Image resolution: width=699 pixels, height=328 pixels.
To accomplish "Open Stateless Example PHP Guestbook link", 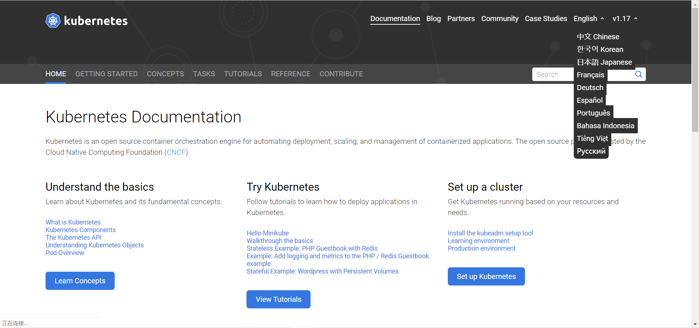I will click(x=312, y=248).
